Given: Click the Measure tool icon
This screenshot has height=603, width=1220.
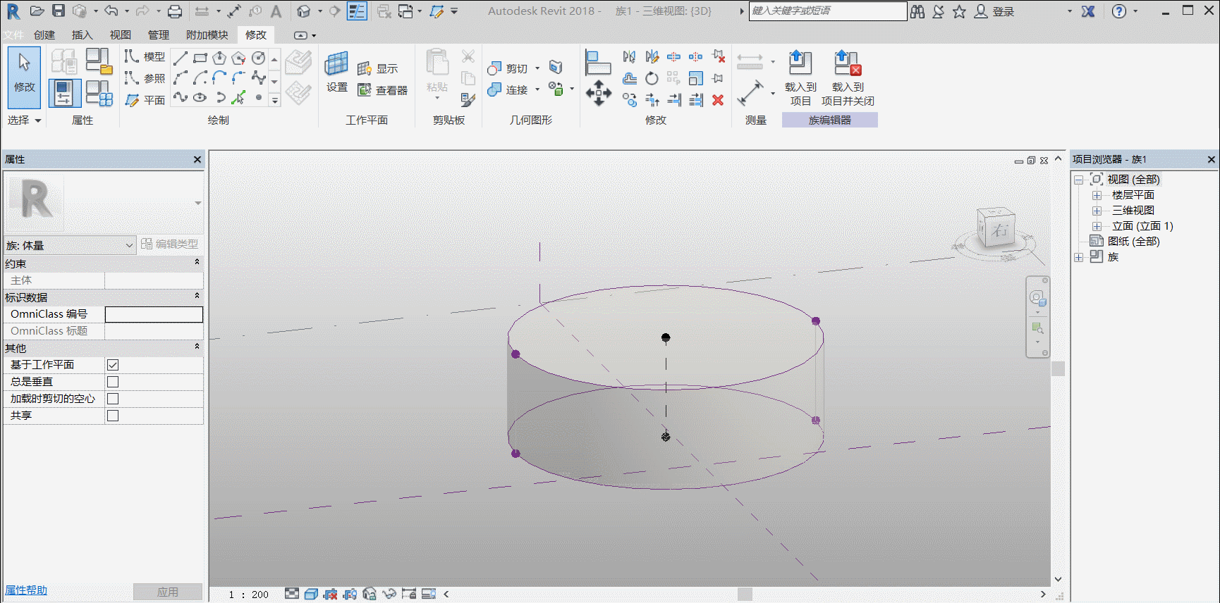Looking at the screenshot, I should tap(750, 93).
